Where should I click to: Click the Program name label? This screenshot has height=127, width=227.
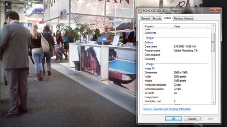tap(152, 51)
